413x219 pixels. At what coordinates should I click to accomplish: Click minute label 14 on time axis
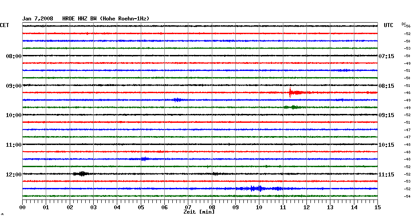pyautogui.click(x=354, y=207)
